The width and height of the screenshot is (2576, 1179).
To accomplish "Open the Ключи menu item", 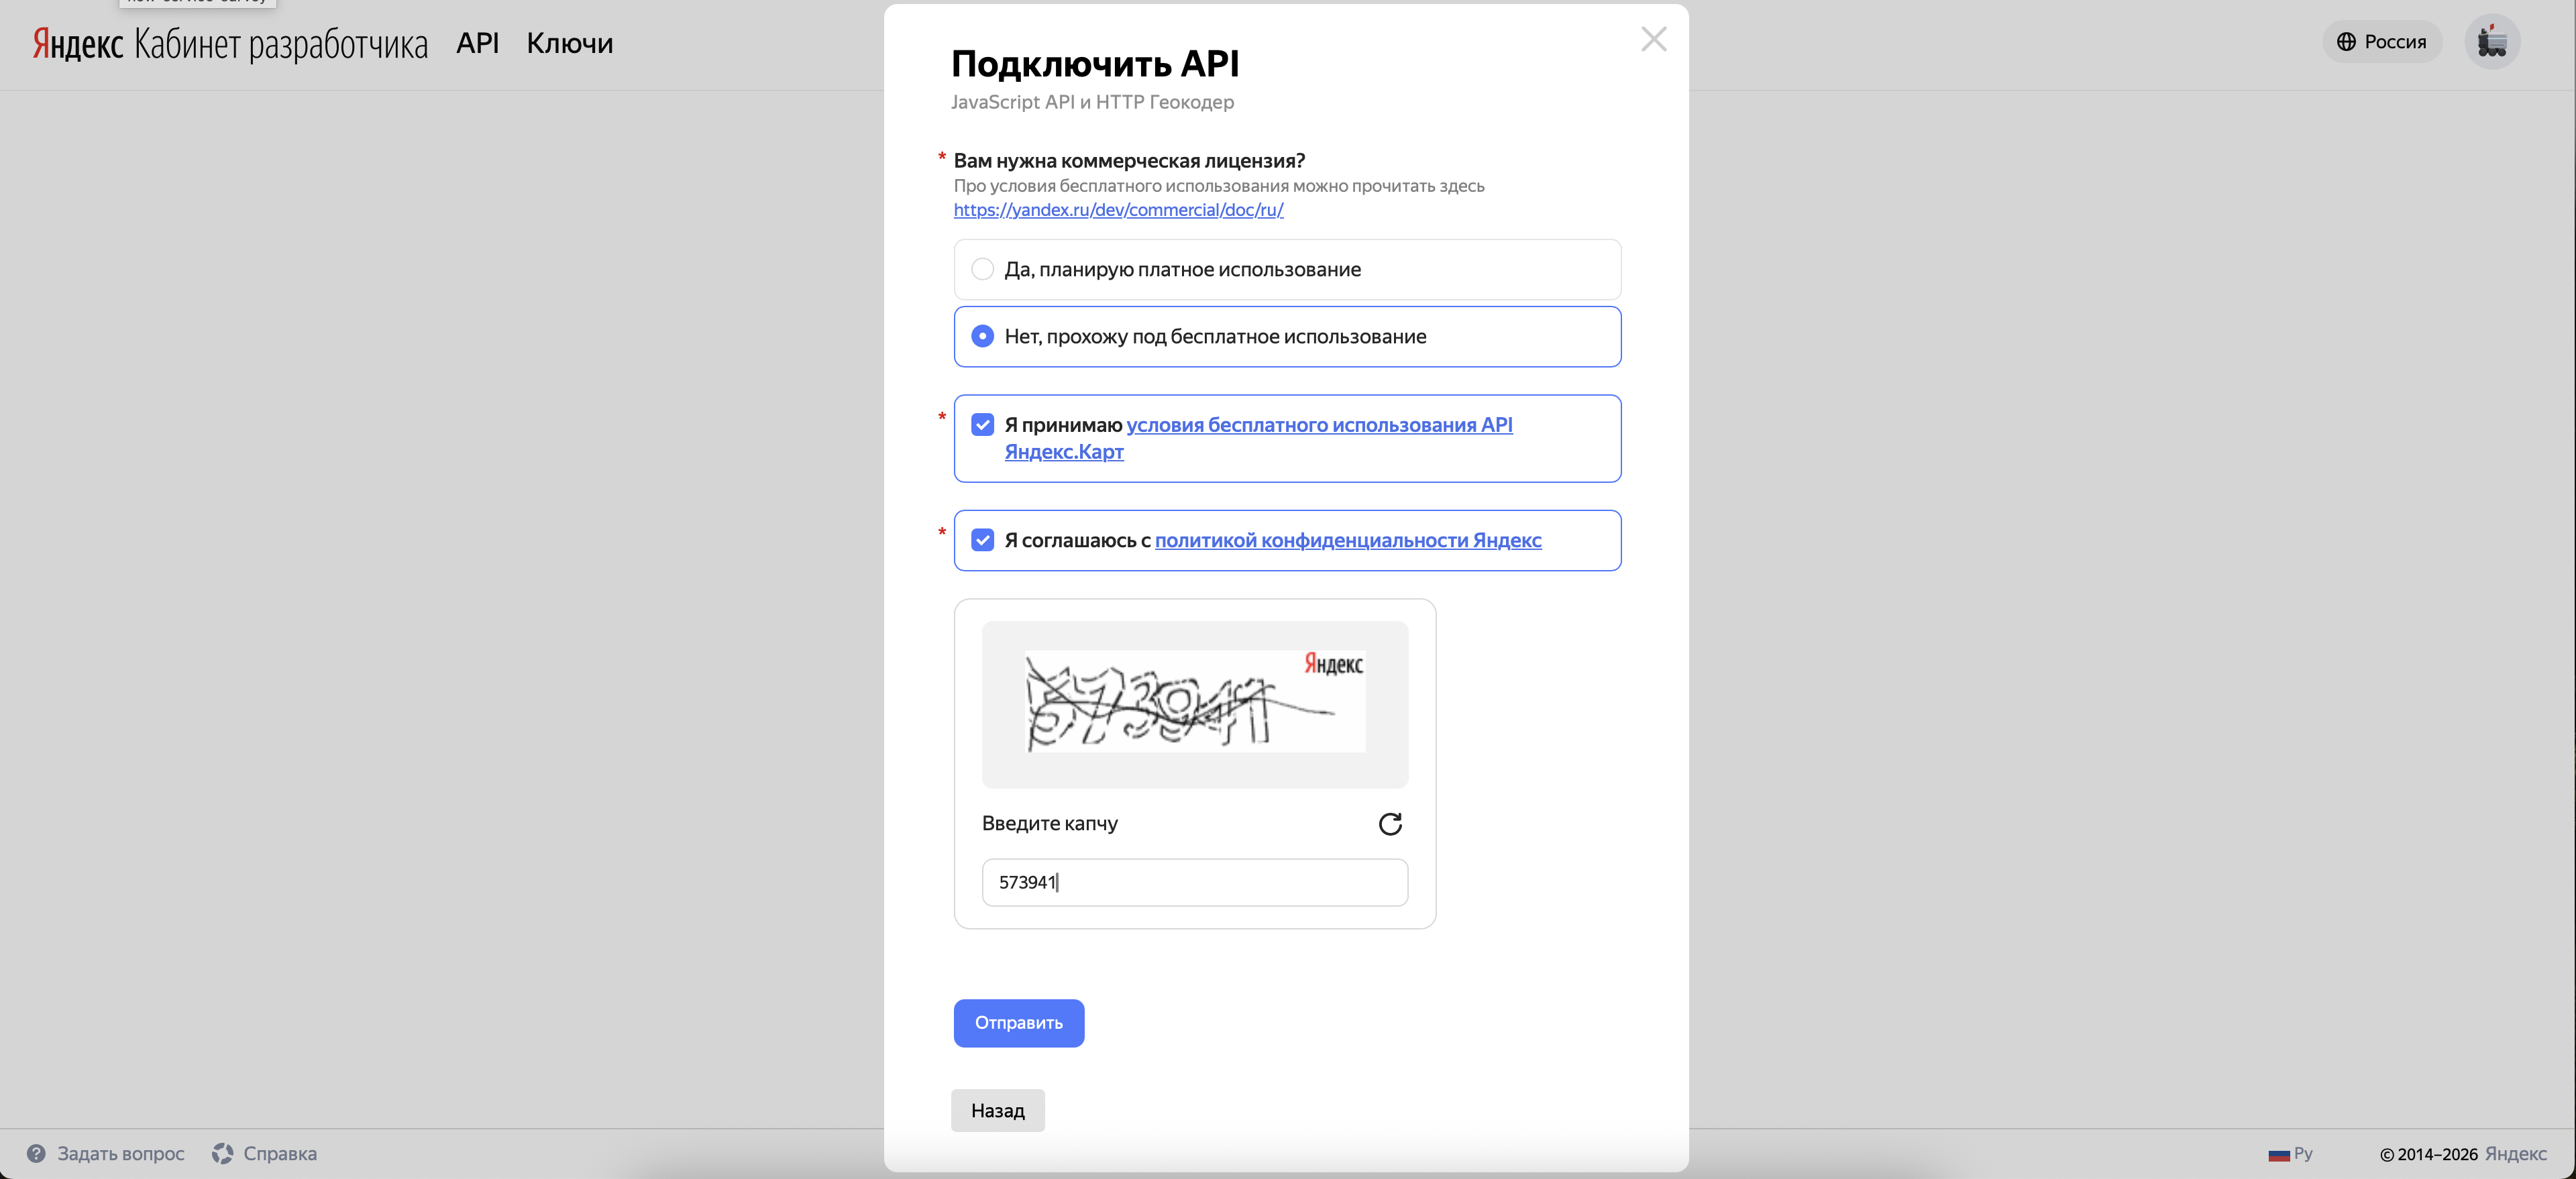I will pos(569,43).
